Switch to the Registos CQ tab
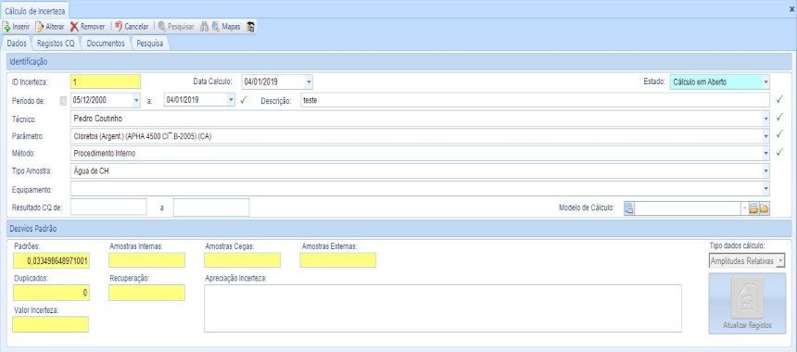The image size is (797, 352). coord(56,44)
